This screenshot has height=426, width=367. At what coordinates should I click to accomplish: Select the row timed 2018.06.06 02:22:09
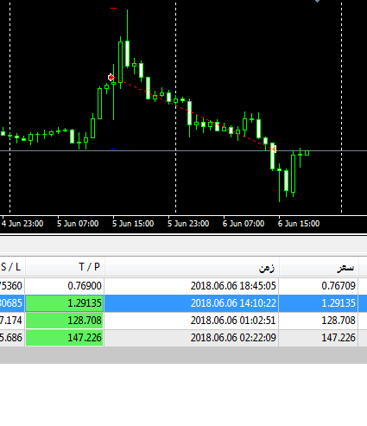point(183,338)
